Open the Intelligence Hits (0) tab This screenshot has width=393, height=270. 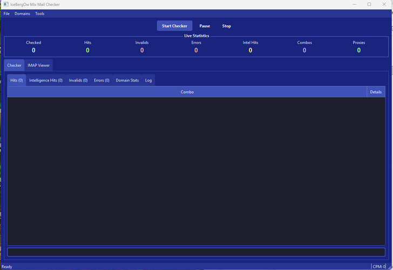point(46,80)
